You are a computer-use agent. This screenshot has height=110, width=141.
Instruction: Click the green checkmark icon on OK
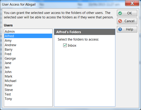[120, 13]
